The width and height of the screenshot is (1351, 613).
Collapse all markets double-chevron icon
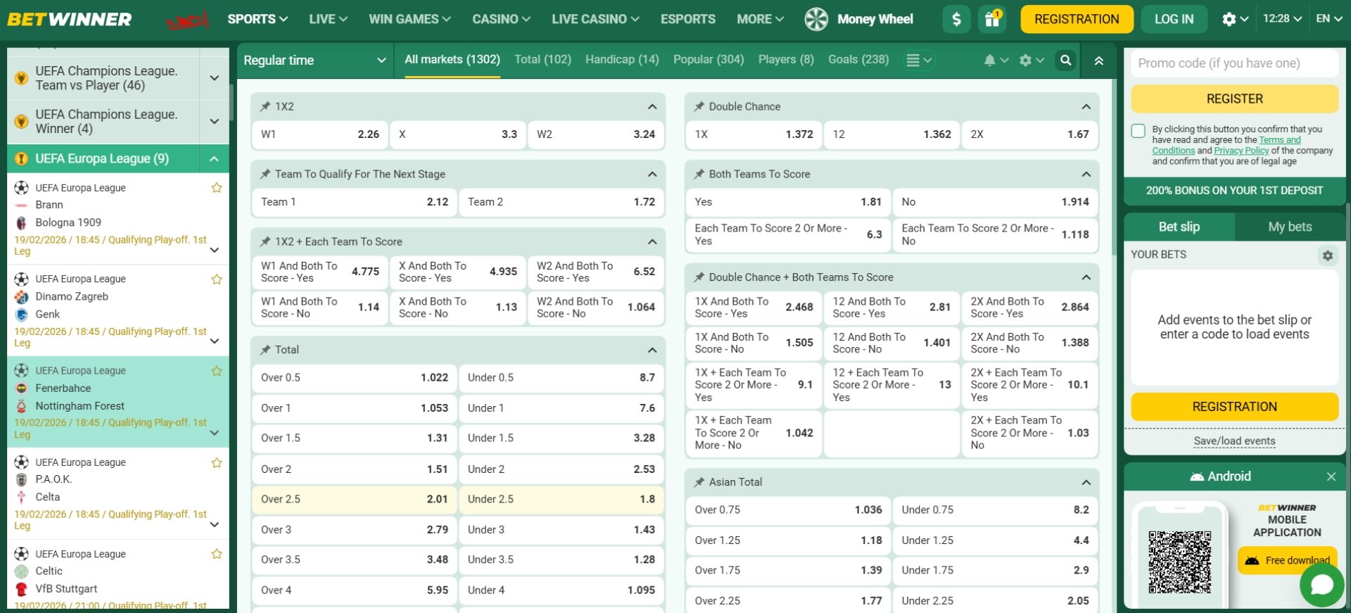[x=1098, y=61]
